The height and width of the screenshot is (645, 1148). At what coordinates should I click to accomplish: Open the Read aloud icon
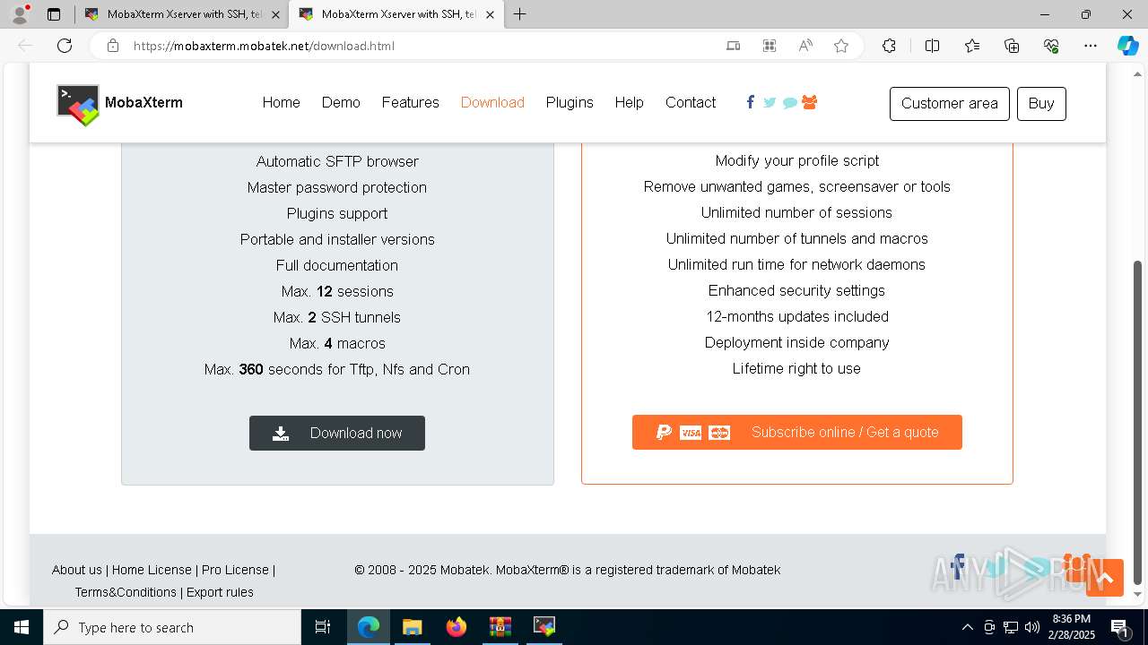pyautogui.click(x=805, y=46)
